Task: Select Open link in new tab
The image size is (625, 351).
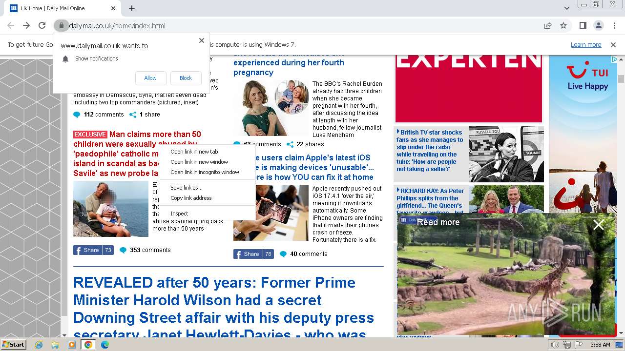Action: pyautogui.click(x=207, y=152)
